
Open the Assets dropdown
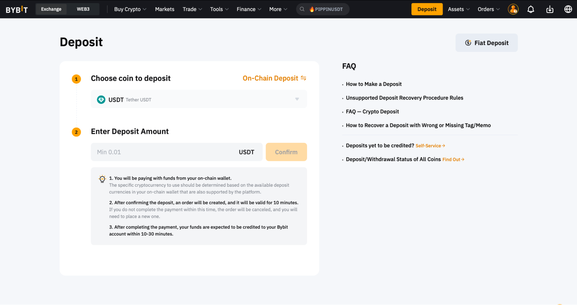point(458,9)
